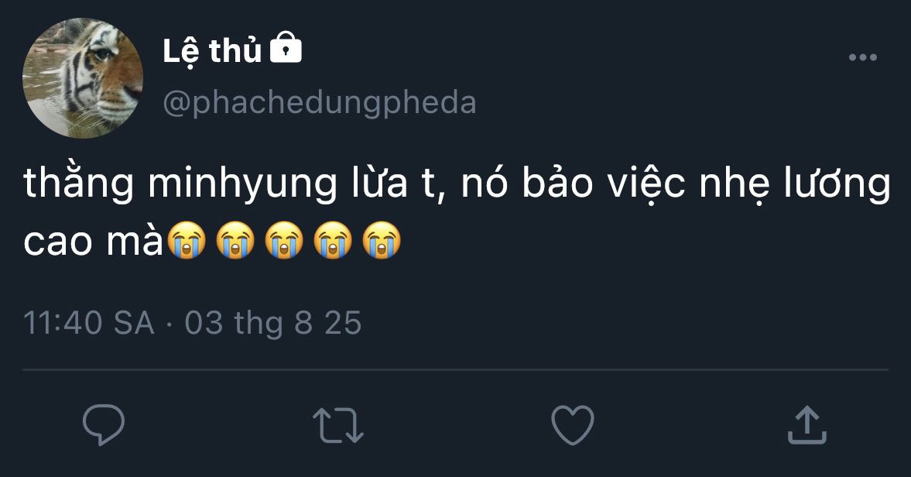Click the second crying emoji

coord(237,240)
